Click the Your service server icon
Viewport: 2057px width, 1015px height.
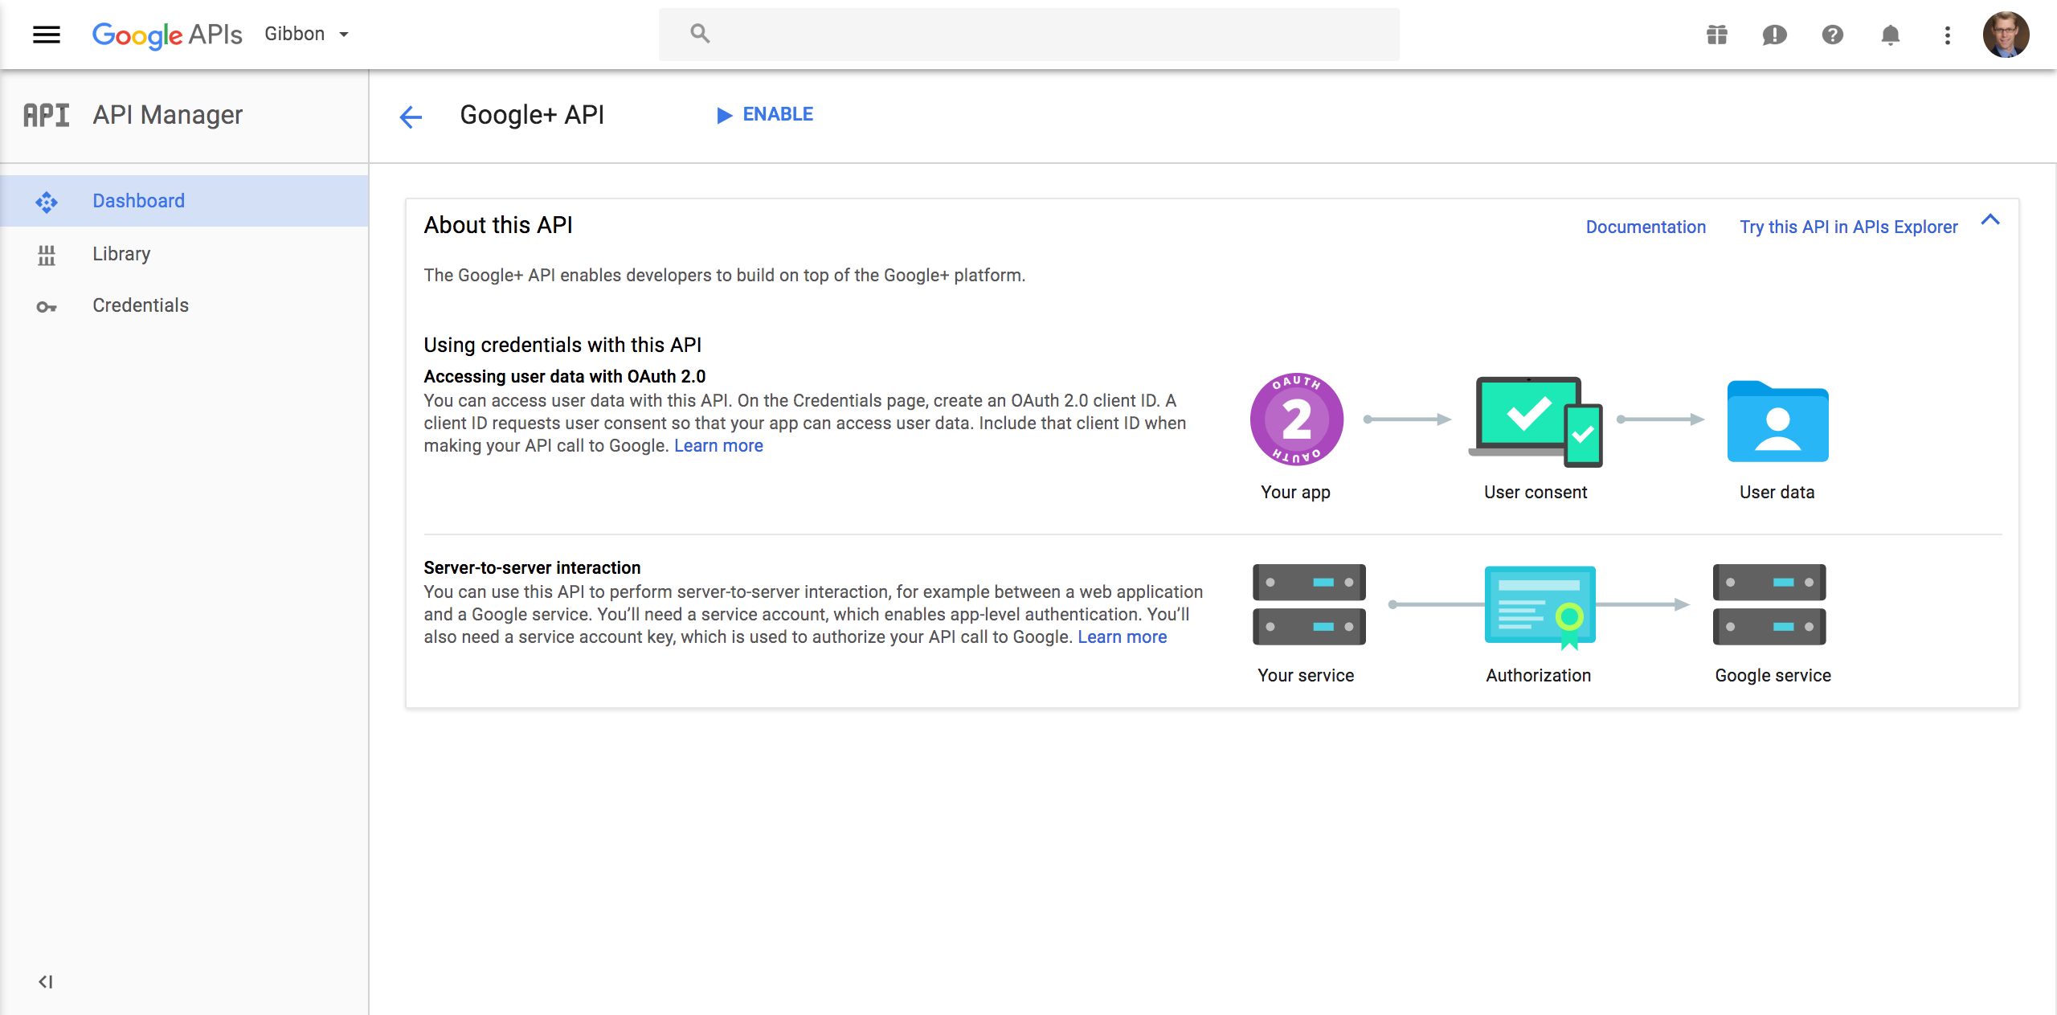coord(1309,604)
